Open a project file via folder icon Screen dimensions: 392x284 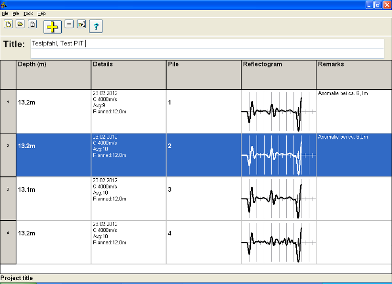[x=20, y=24]
